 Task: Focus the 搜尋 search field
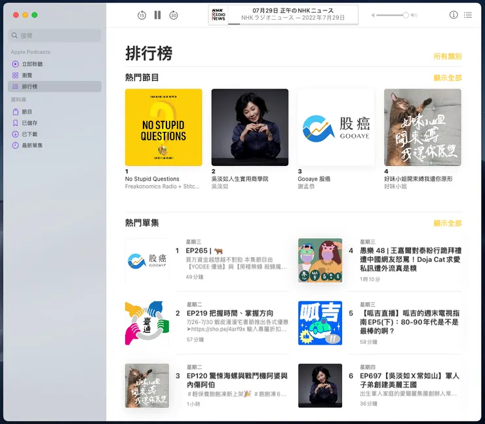(x=55, y=35)
